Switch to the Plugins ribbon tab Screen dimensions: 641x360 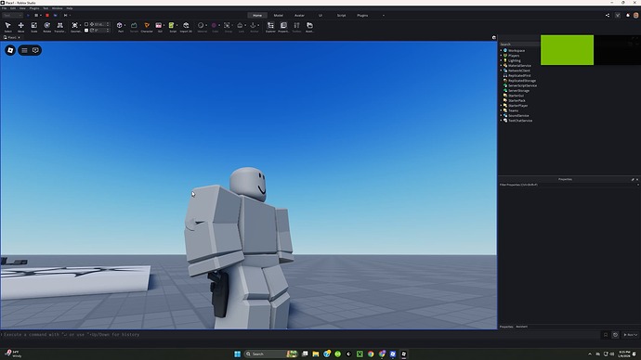tap(362, 16)
